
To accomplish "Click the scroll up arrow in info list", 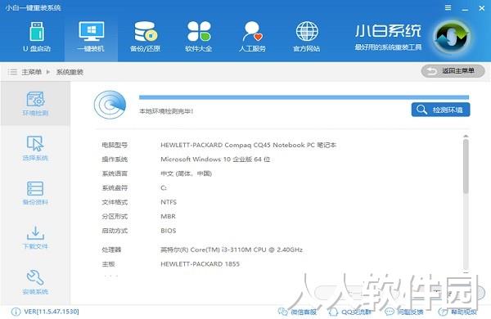I will 466,137.
